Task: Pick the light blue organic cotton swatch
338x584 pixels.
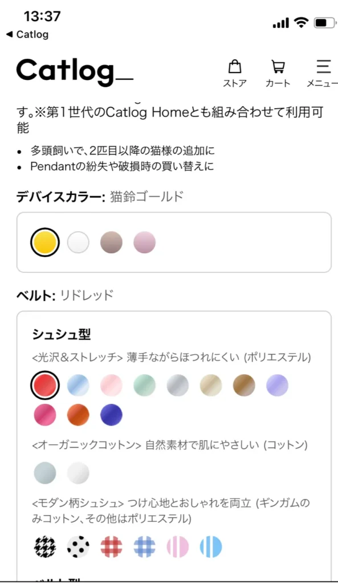Action: tap(45, 472)
